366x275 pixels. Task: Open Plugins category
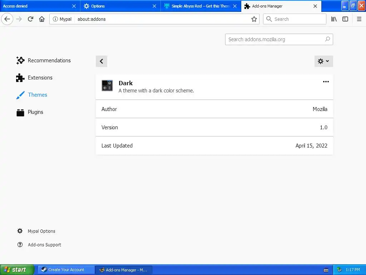point(30,112)
